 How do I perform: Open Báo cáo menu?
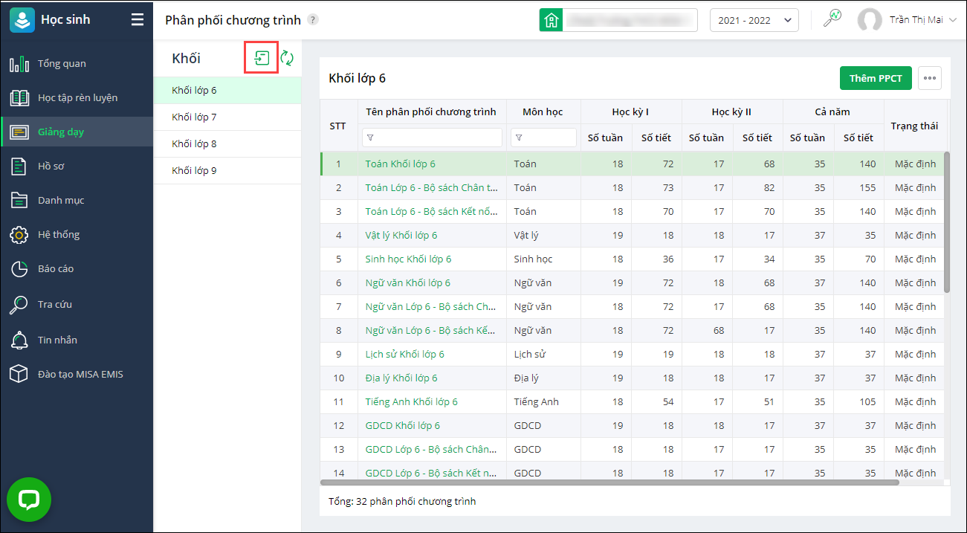[x=56, y=269]
